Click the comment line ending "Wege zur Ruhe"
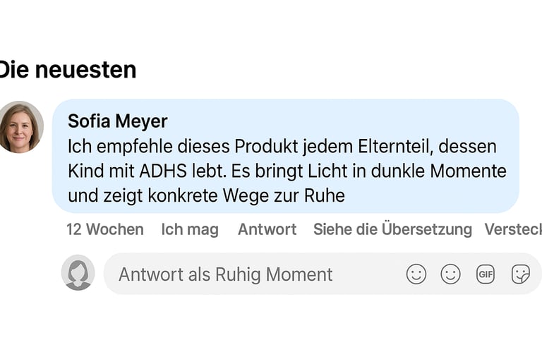This screenshot has height=364, width=542. coord(206,195)
